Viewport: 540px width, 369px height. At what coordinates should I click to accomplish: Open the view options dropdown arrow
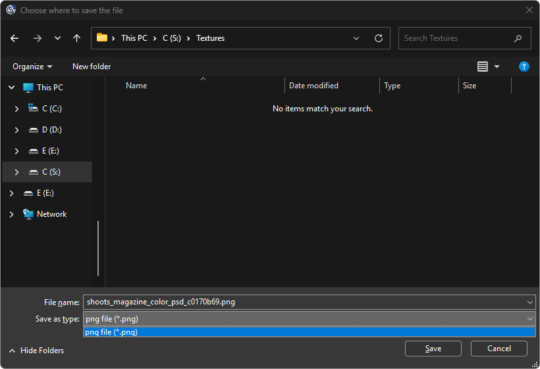(497, 67)
